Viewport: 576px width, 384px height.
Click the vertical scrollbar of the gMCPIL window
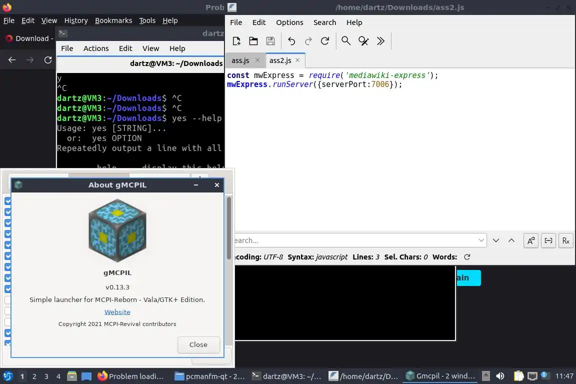tap(229, 228)
